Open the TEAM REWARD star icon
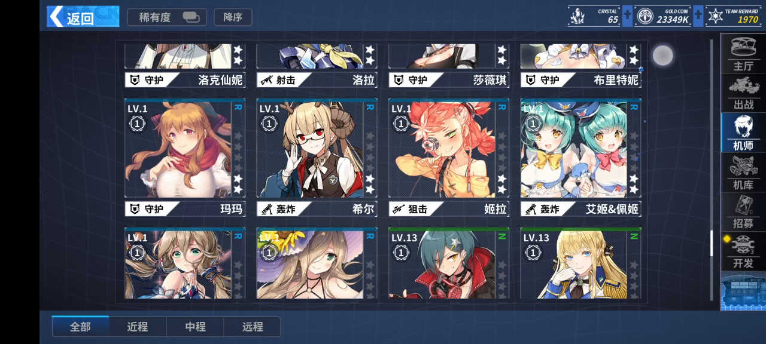Screen dimensions: 766x344 click(x=716, y=16)
